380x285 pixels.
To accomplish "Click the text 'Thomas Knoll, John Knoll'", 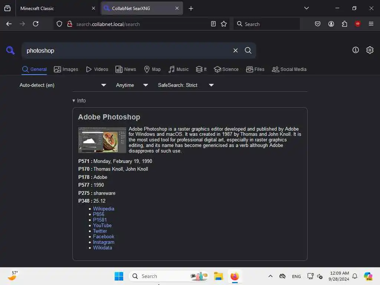I will pos(121,169).
